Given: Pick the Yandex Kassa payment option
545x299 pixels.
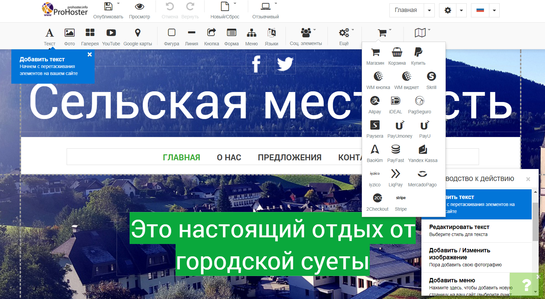Looking at the screenshot, I should coord(423,154).
